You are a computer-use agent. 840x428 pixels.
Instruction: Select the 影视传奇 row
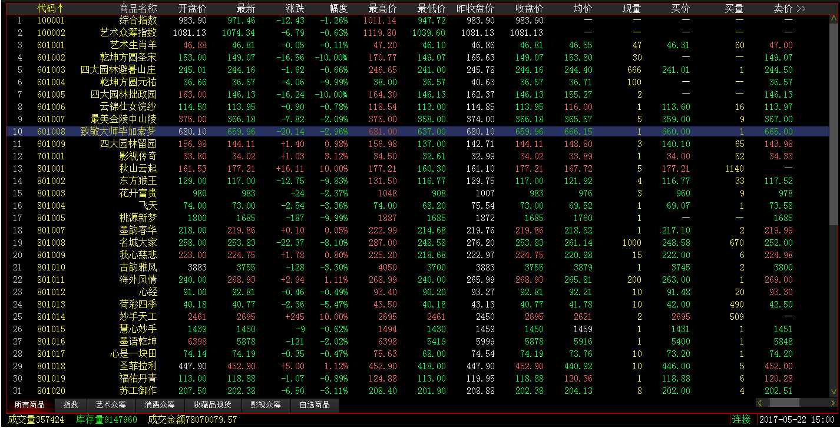(418, 156)
